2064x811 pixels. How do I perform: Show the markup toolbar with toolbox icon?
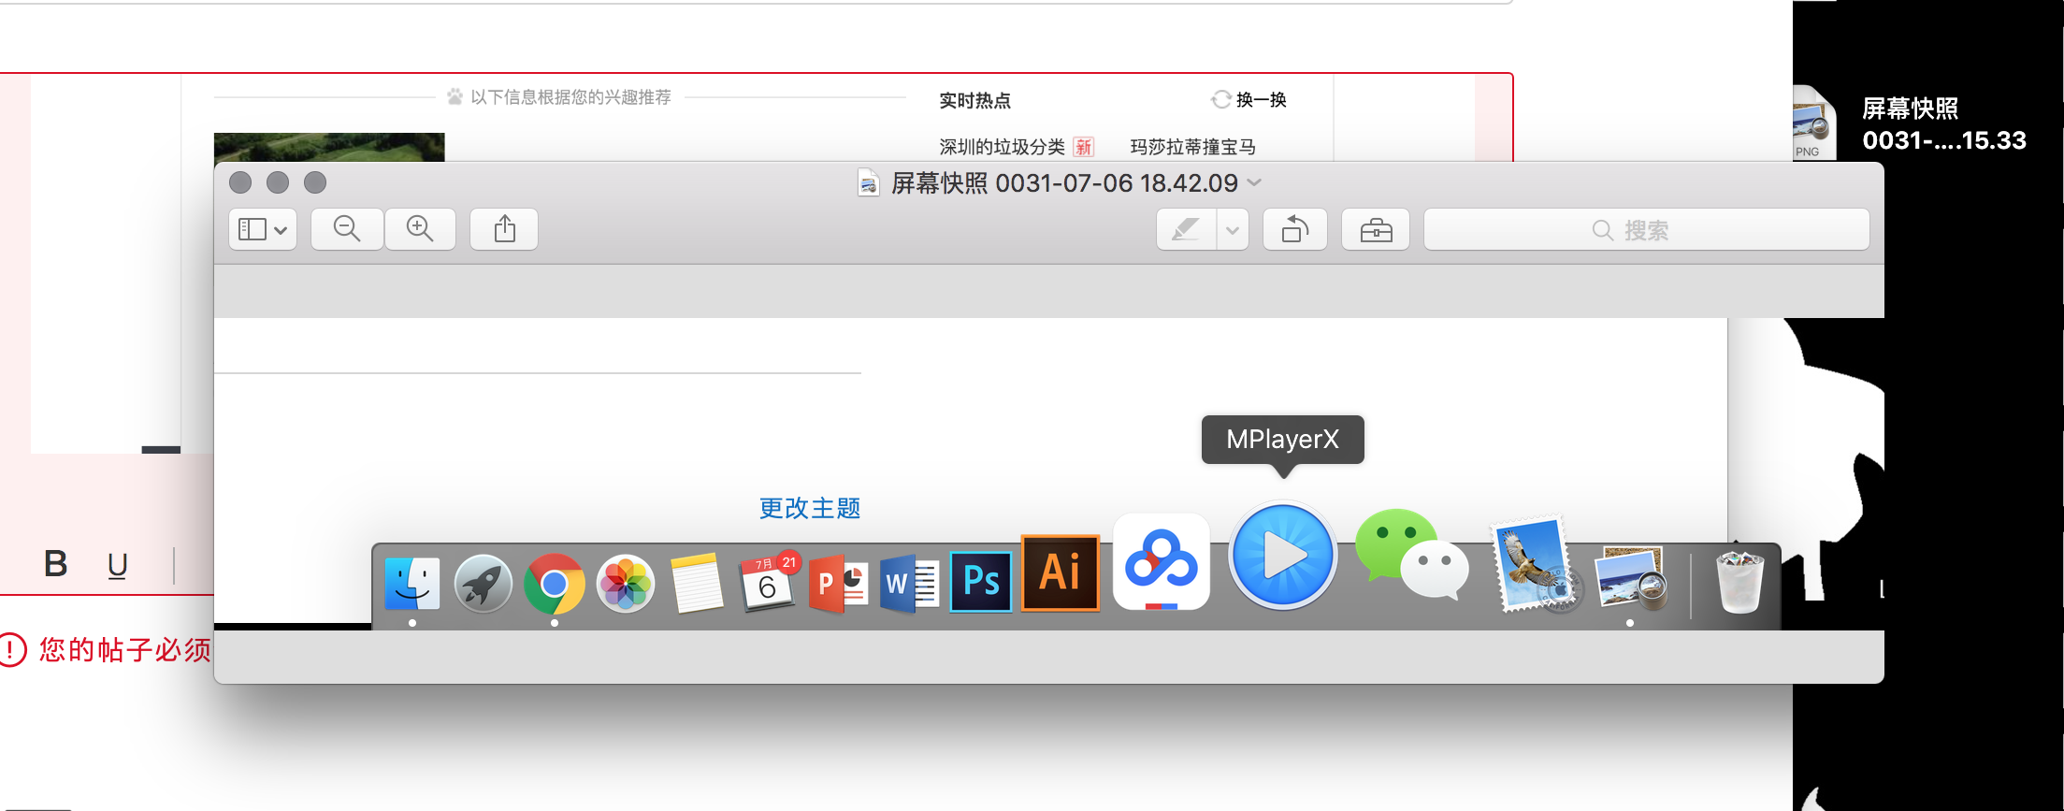[x=1376, y=229]
